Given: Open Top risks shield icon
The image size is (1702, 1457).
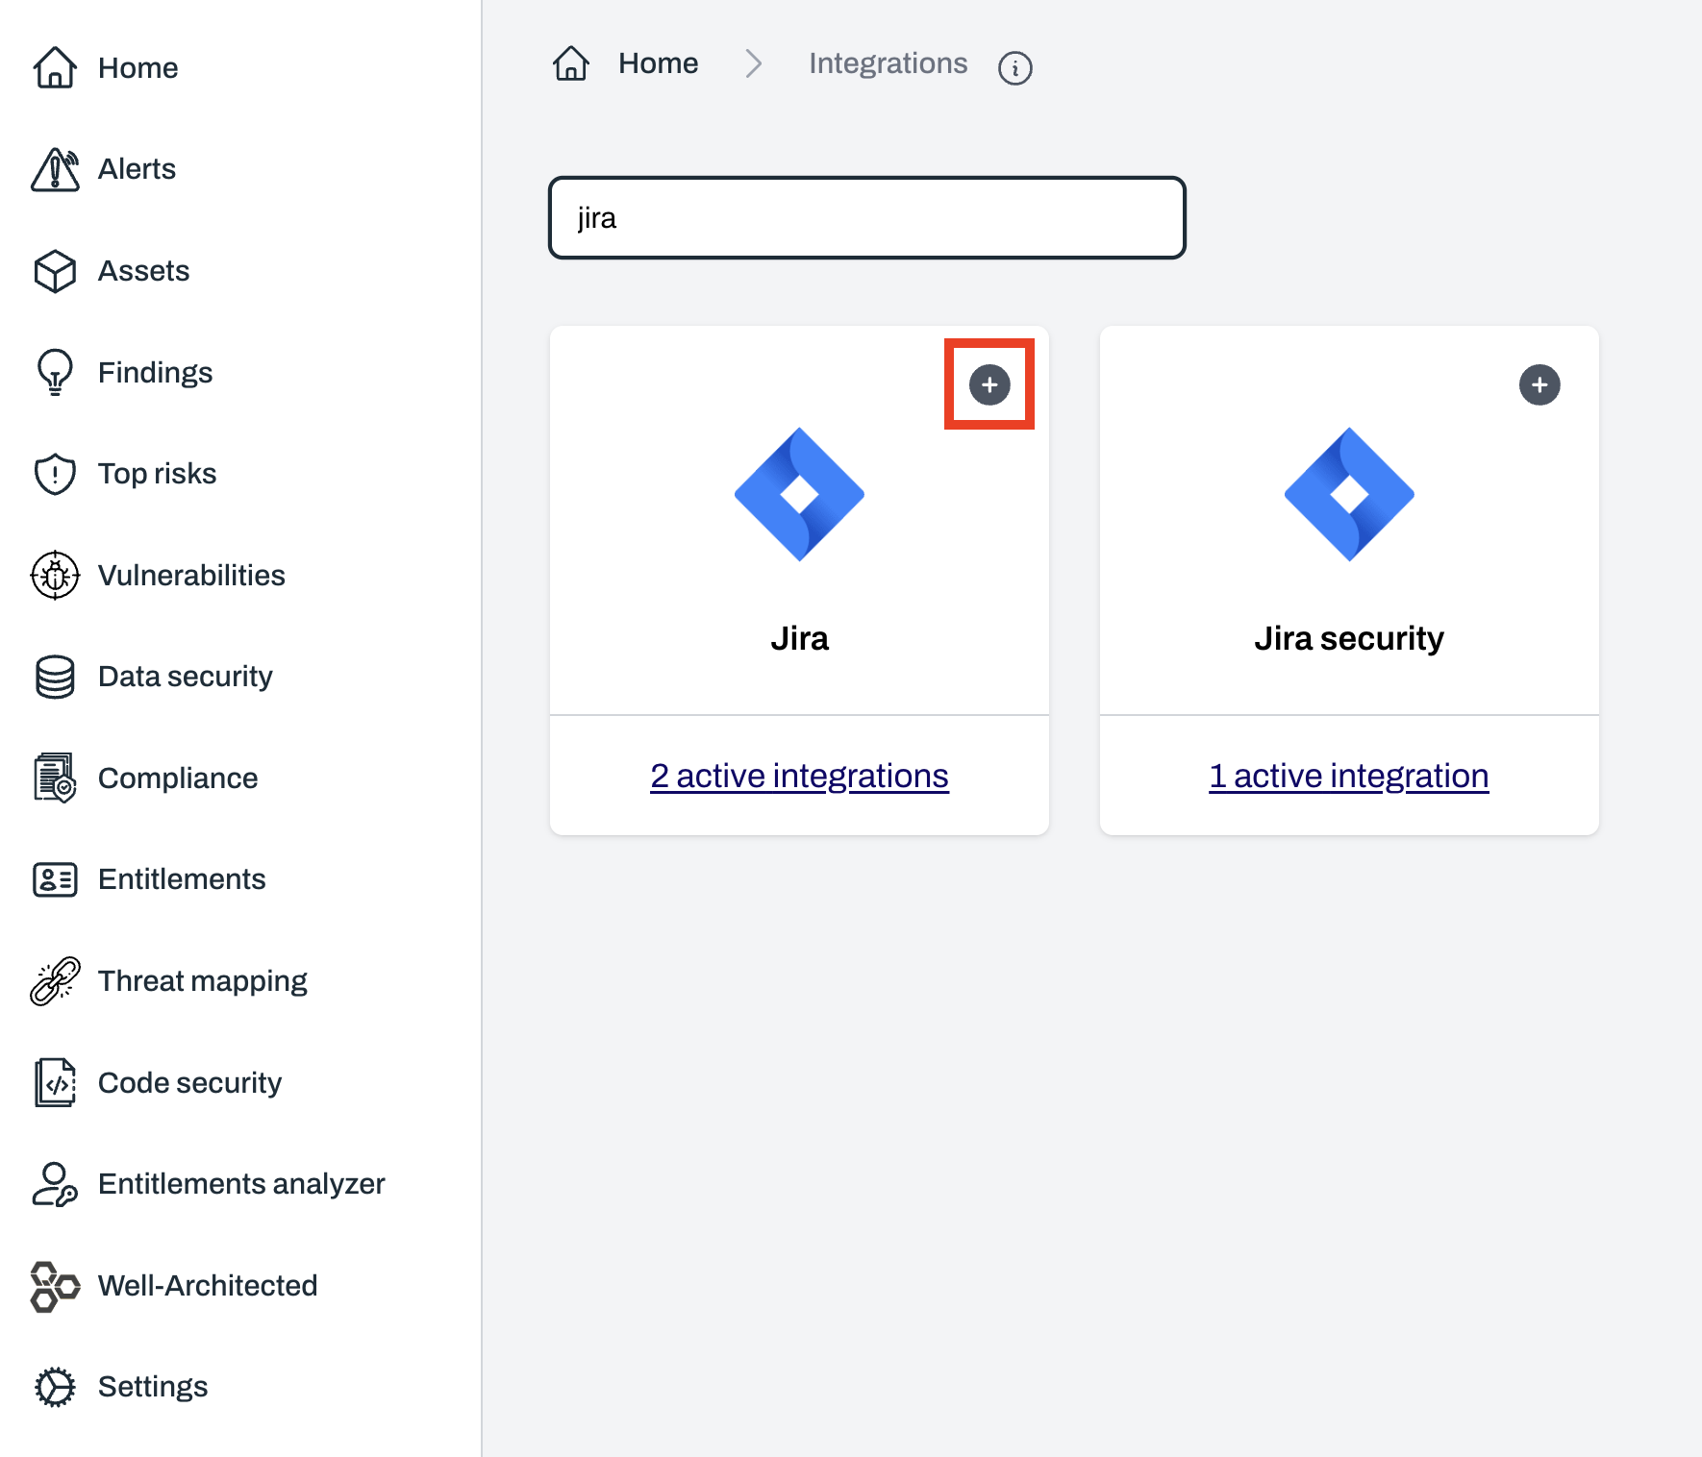Looking at the screenshot, I should coord(55,474).
